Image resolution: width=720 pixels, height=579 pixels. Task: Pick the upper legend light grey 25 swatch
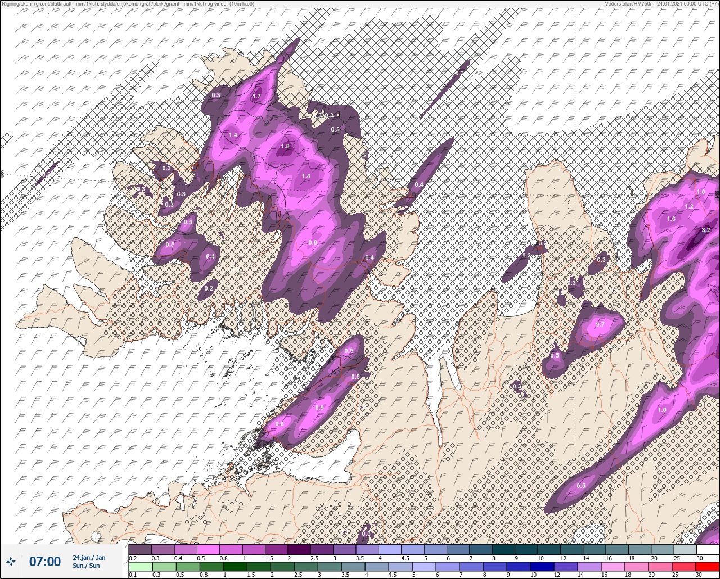pyautogui.click(x=686, y=549)
